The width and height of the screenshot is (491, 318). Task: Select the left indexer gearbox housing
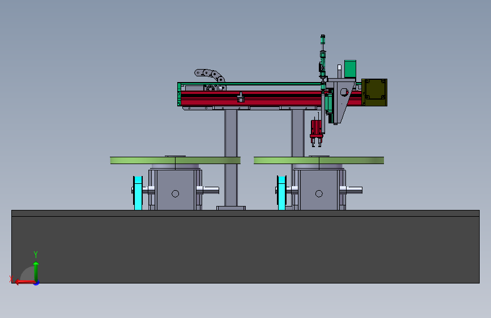pyautogui.click(x=175, y=190)
